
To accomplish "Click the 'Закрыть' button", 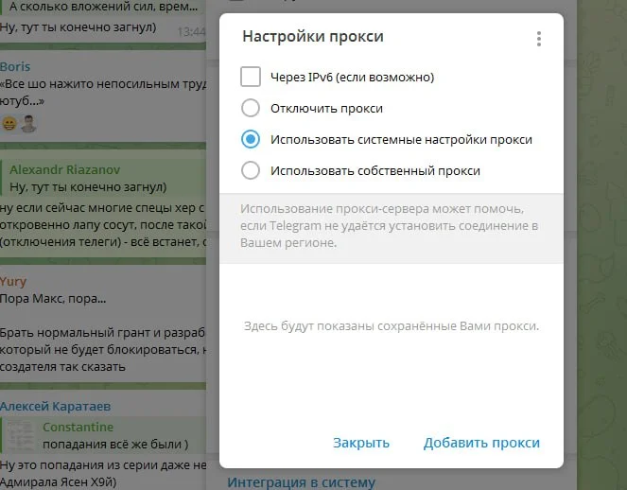I will pos(360,443).
